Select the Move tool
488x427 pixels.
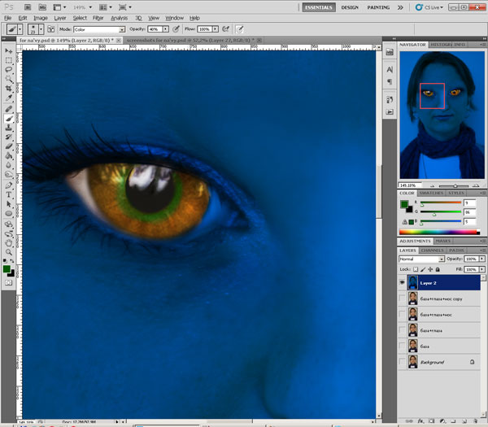click(9, 50)
